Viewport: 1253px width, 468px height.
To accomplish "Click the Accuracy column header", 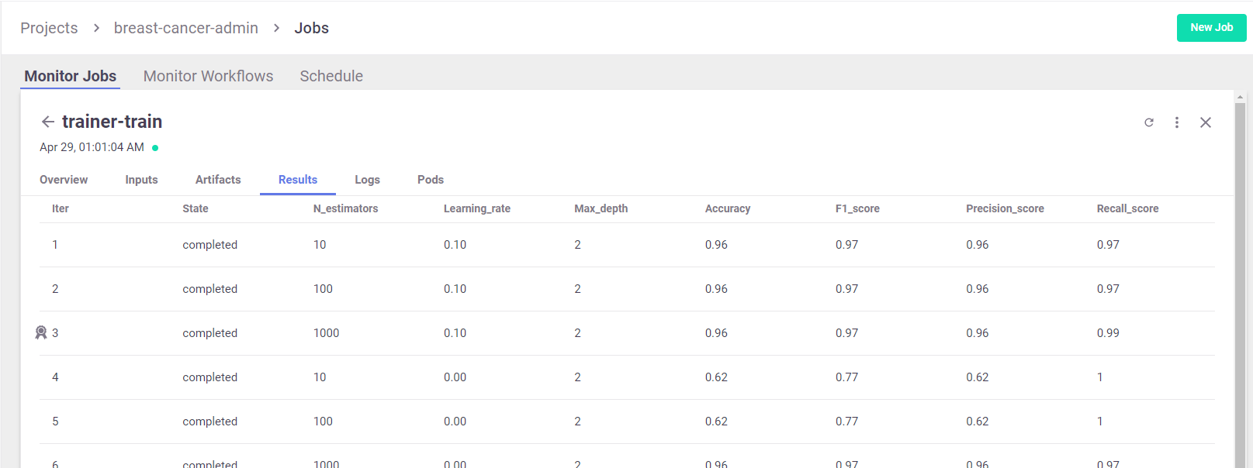I will tap(728, 208).
